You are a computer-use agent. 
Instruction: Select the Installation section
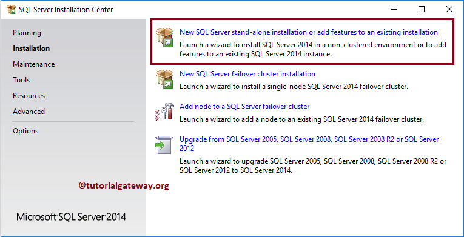[x=31, y=48]
